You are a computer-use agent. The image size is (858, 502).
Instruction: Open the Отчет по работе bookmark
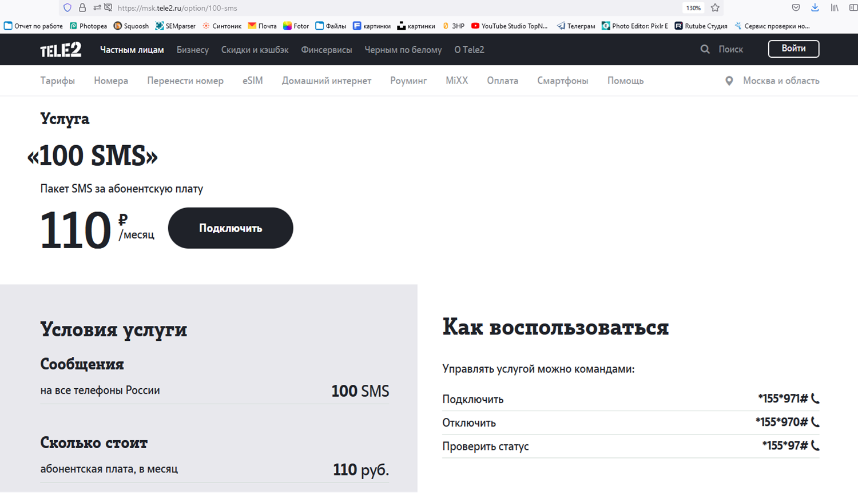[x=33, y=26]
